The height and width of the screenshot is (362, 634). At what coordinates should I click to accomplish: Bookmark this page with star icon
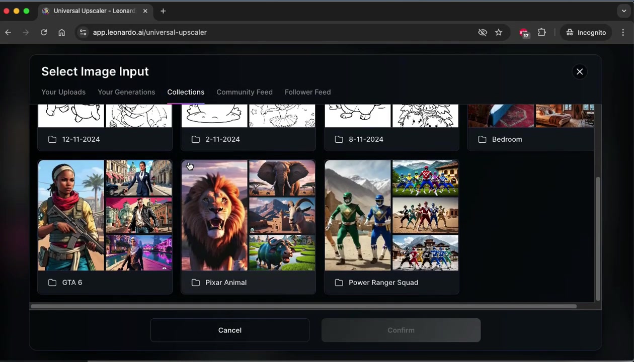click(499, 32)
